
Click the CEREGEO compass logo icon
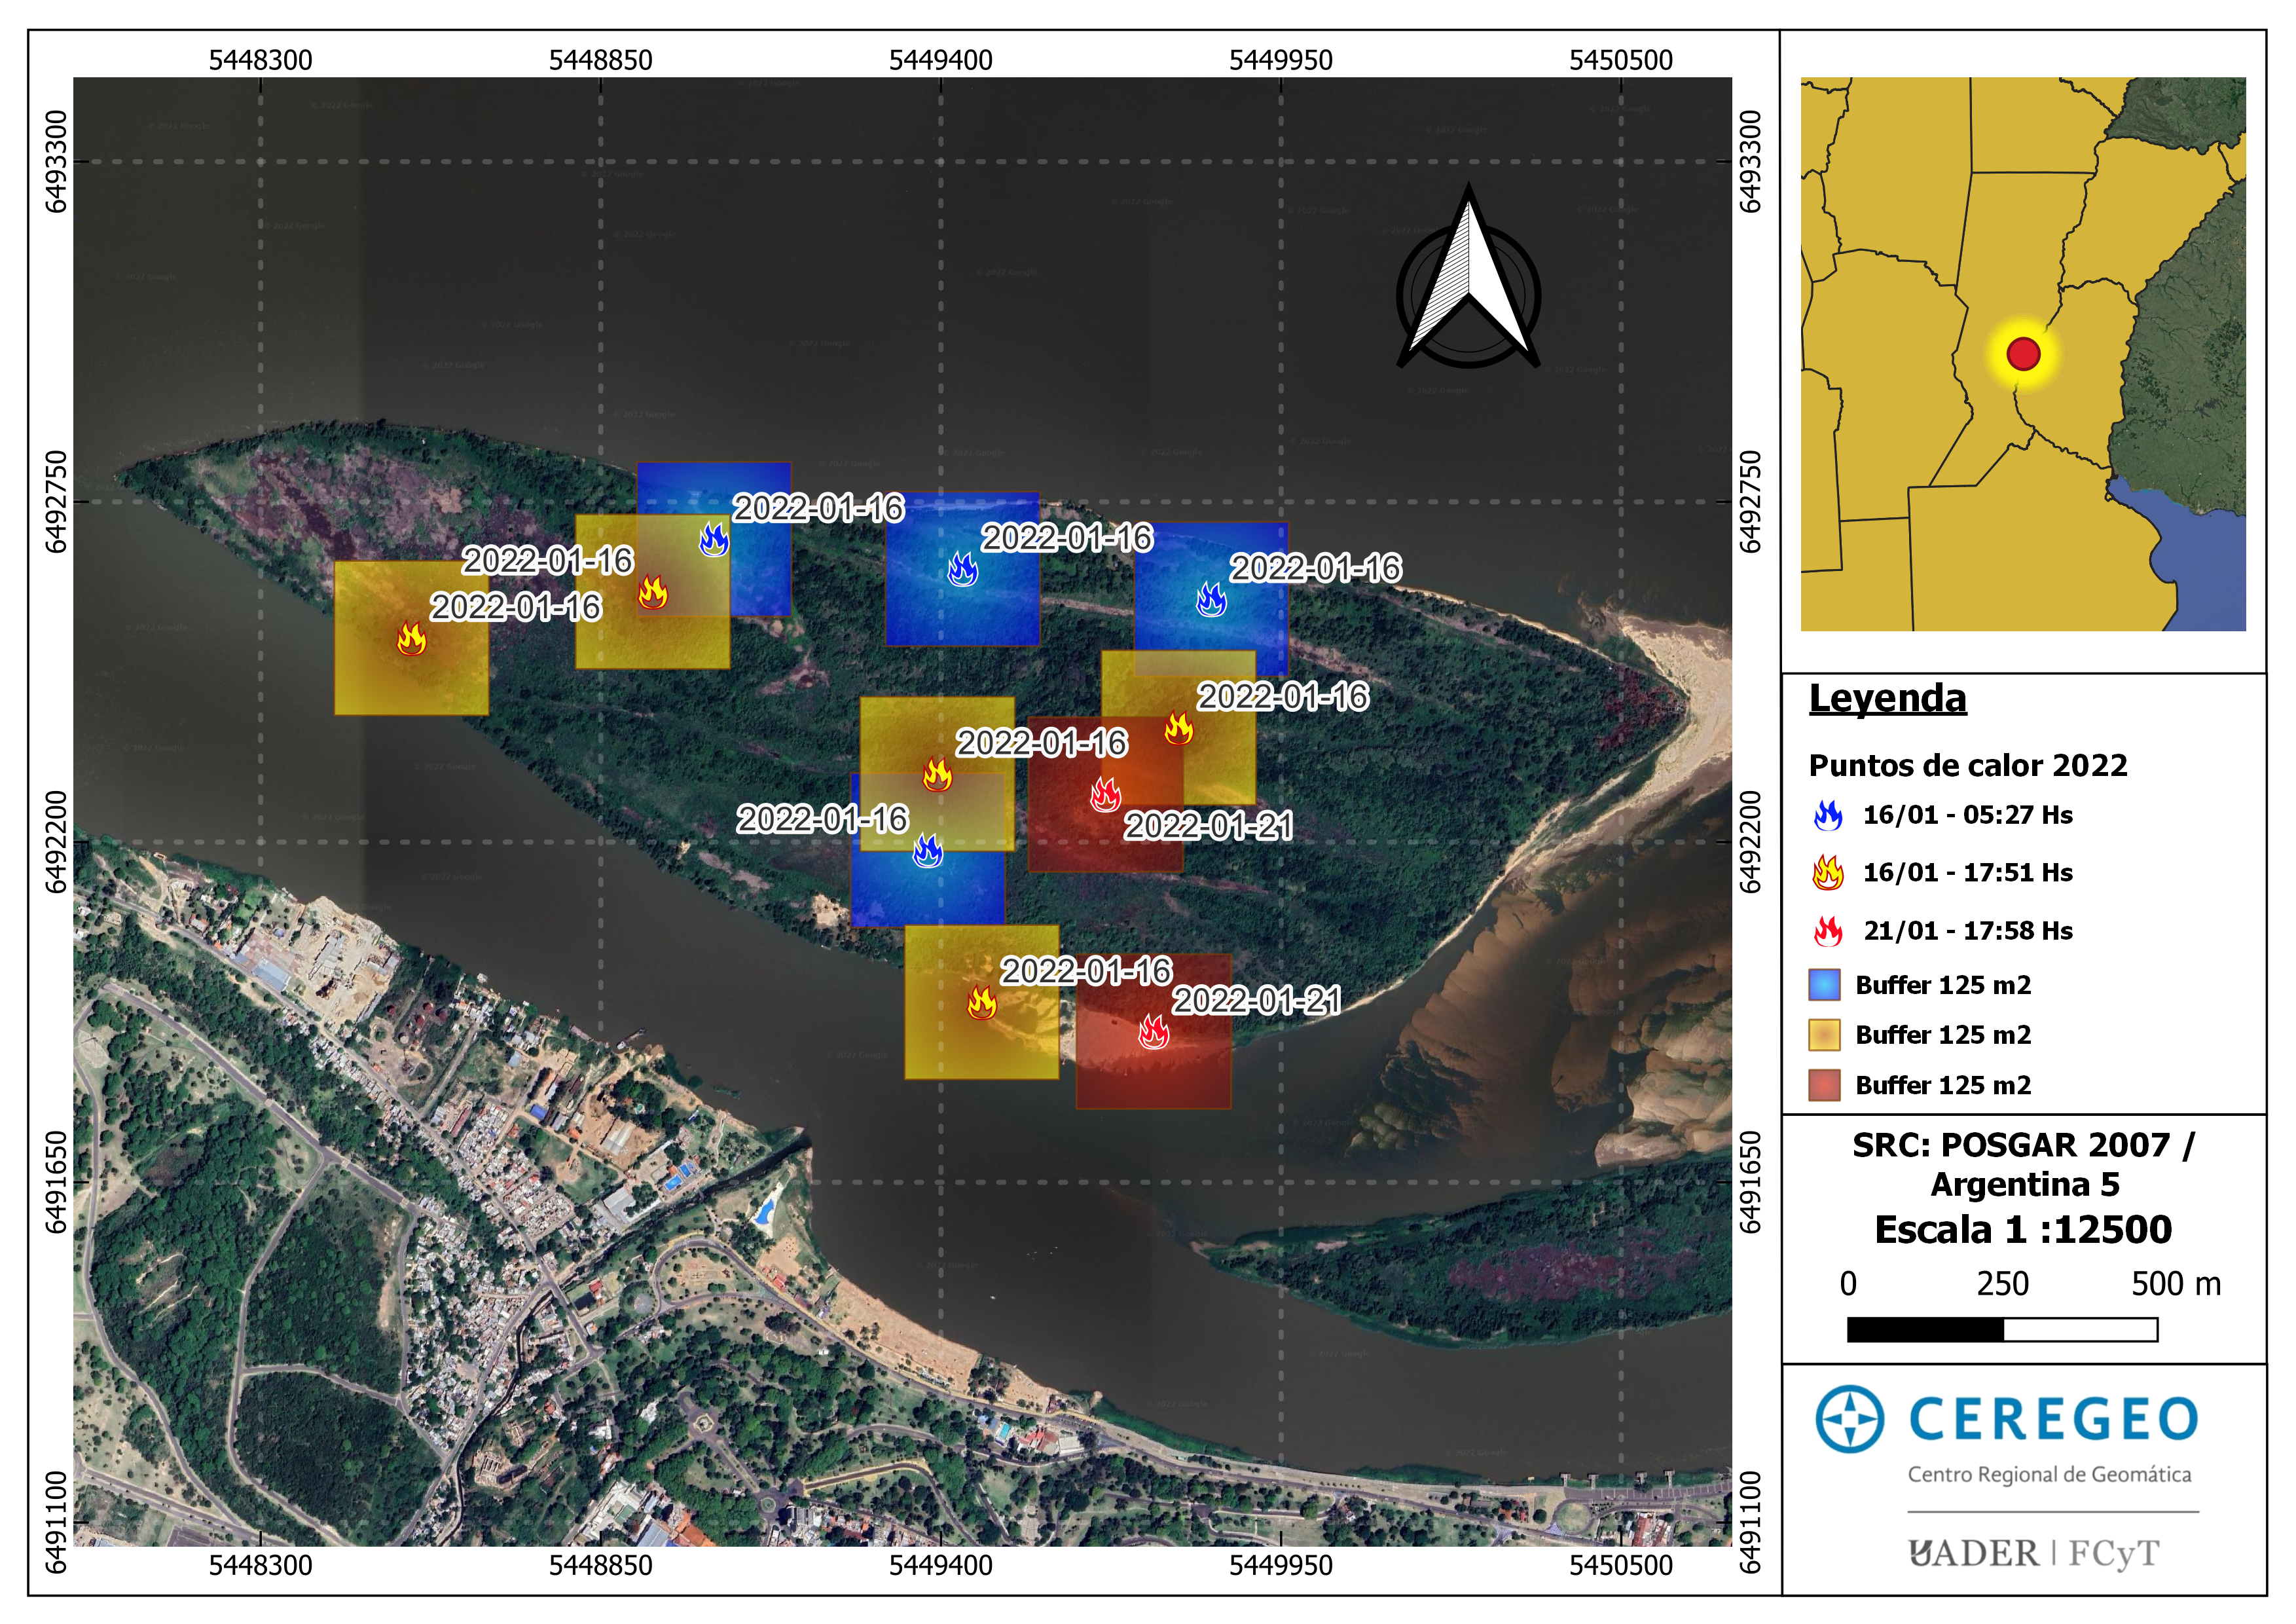pyautogui.click(x=1849, y=1418)
